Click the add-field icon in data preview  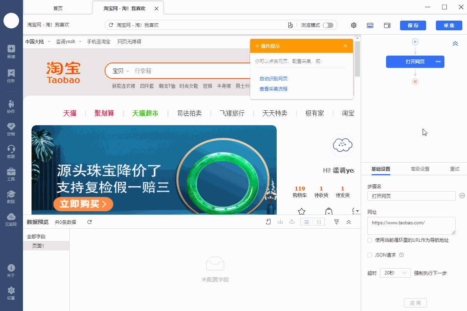pos(269,222)
